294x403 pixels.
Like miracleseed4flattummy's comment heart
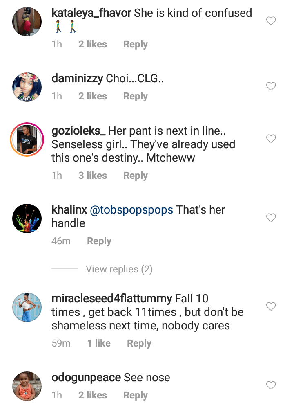click(271, 306)
